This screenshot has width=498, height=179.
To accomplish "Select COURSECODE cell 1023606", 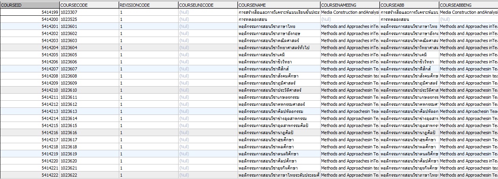I will (89, 62).
